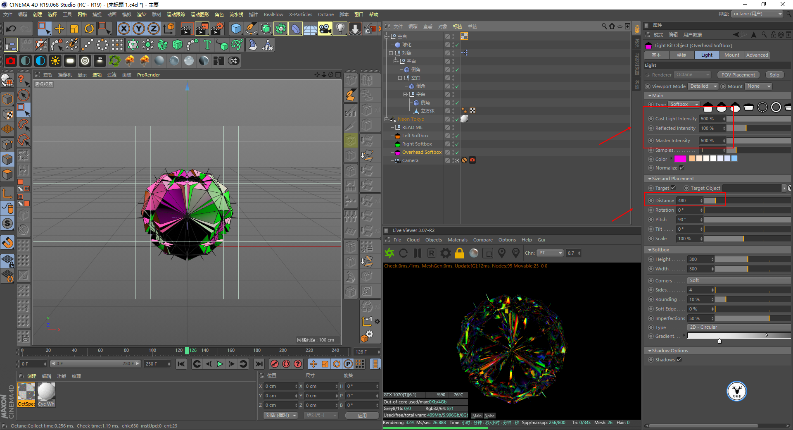793x430 pixels.
Task: Click the Effector fx icon
Action: pyautogui.click(x=268, y=45)
